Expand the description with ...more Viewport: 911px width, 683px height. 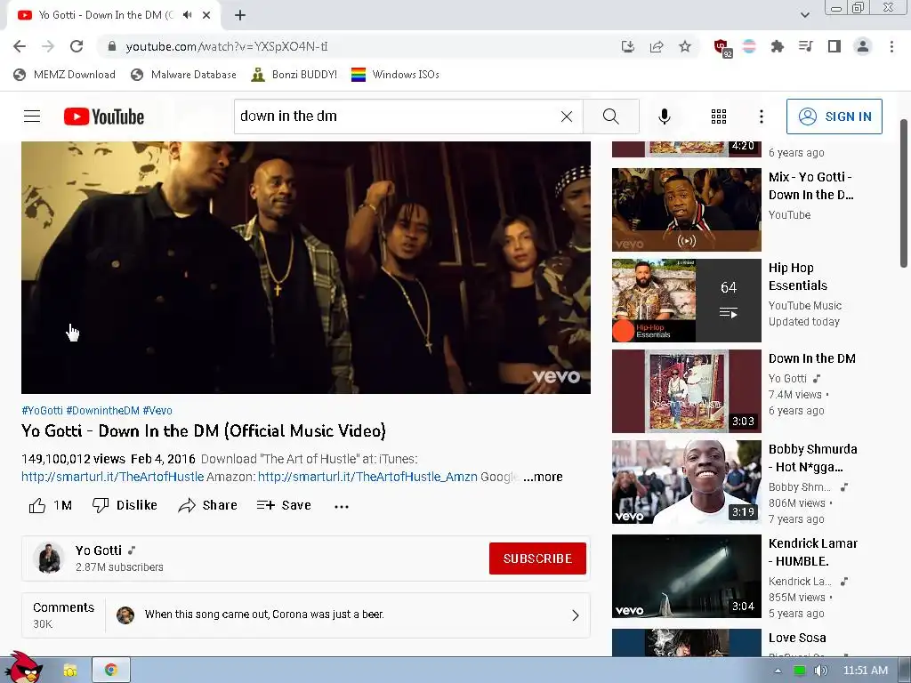pyautogui.click(x=543, y=477)
